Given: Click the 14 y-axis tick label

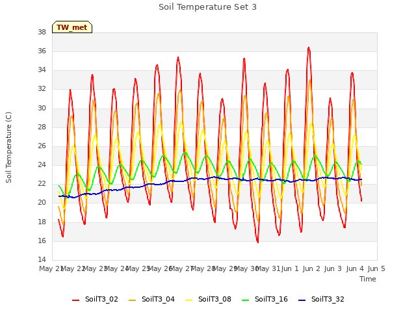Looking at the screenshot, I should 42,259.
